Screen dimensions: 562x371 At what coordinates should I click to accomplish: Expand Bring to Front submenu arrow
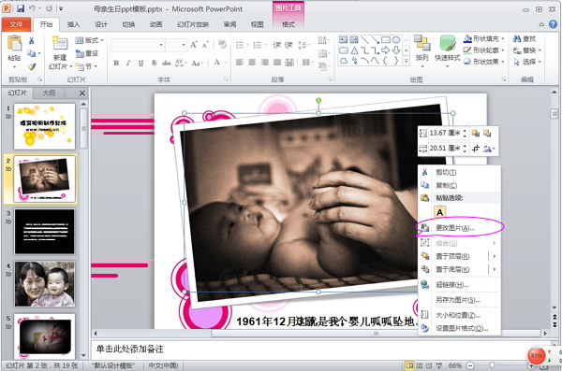pos(495,256)
